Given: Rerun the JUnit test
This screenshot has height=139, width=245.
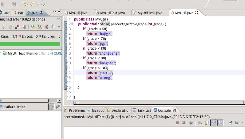Looking at the screenshot, I should click(33, 27).
